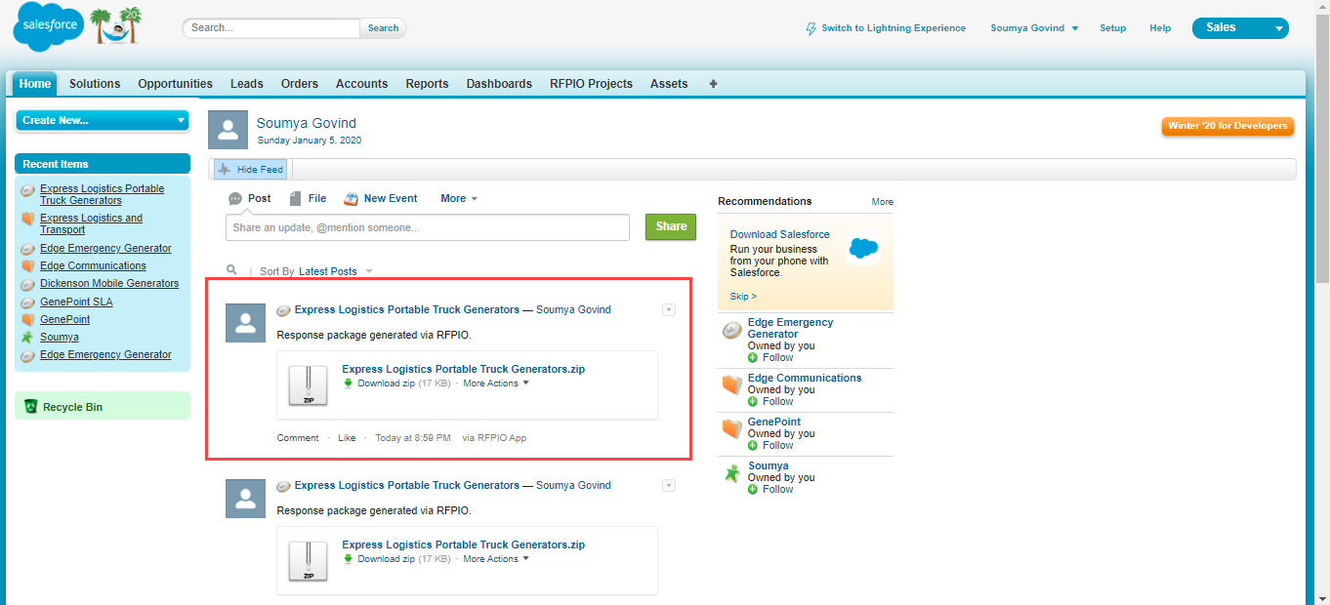
Task: Open Dickenson Mobile Generators from Recent Items
Action: point(109,284)
